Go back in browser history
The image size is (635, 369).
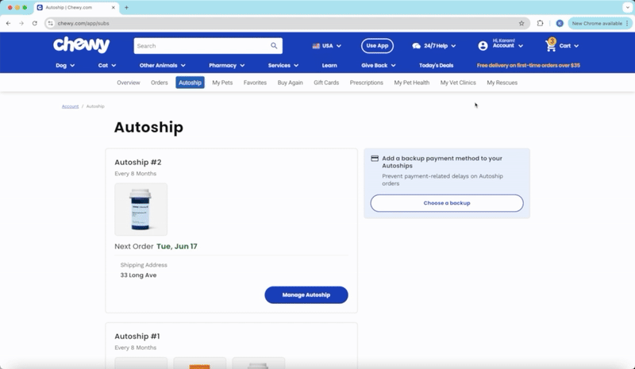(x=9, y=23)
